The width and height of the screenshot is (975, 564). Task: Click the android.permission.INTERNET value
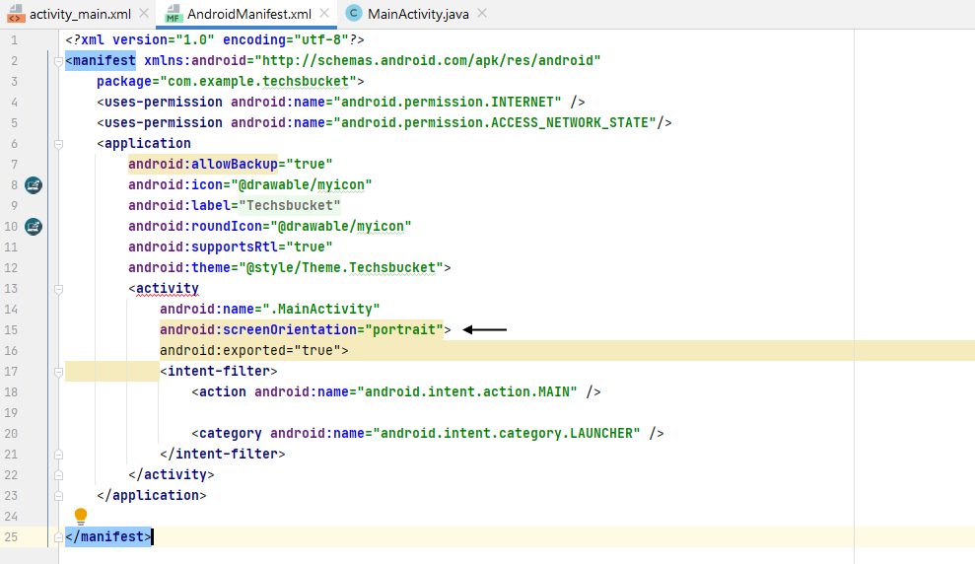coord(448,102)
